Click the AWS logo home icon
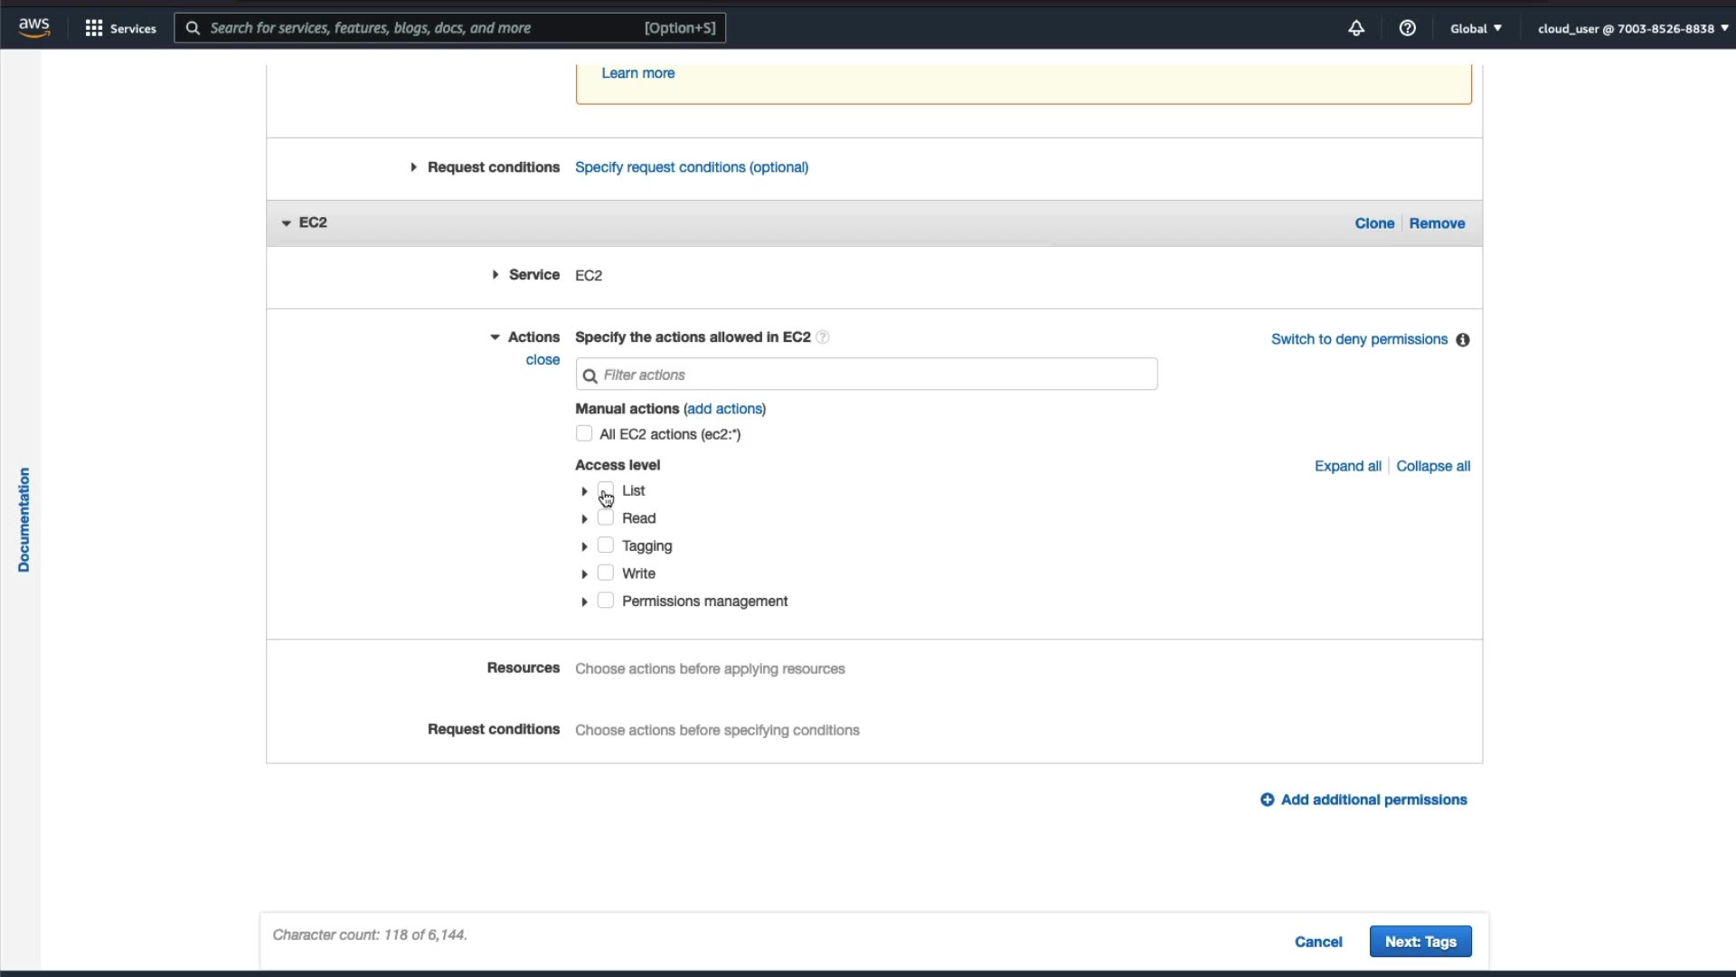This screenshot has width=1736, height=977. 34,27
